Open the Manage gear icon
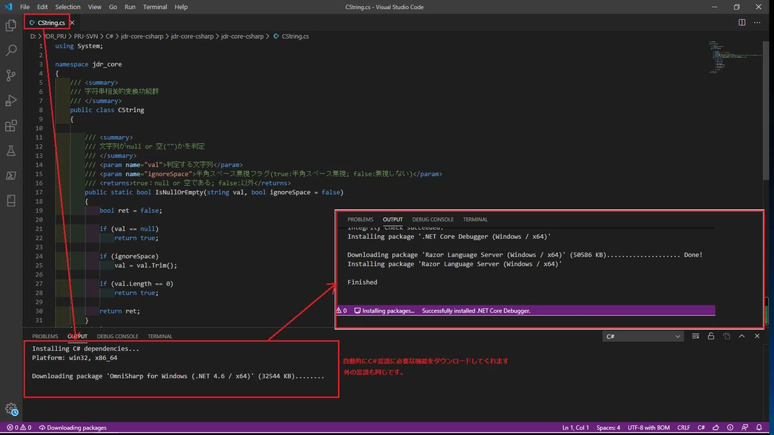The height and width of the screenshot is (435, 774). click(11, 409)
